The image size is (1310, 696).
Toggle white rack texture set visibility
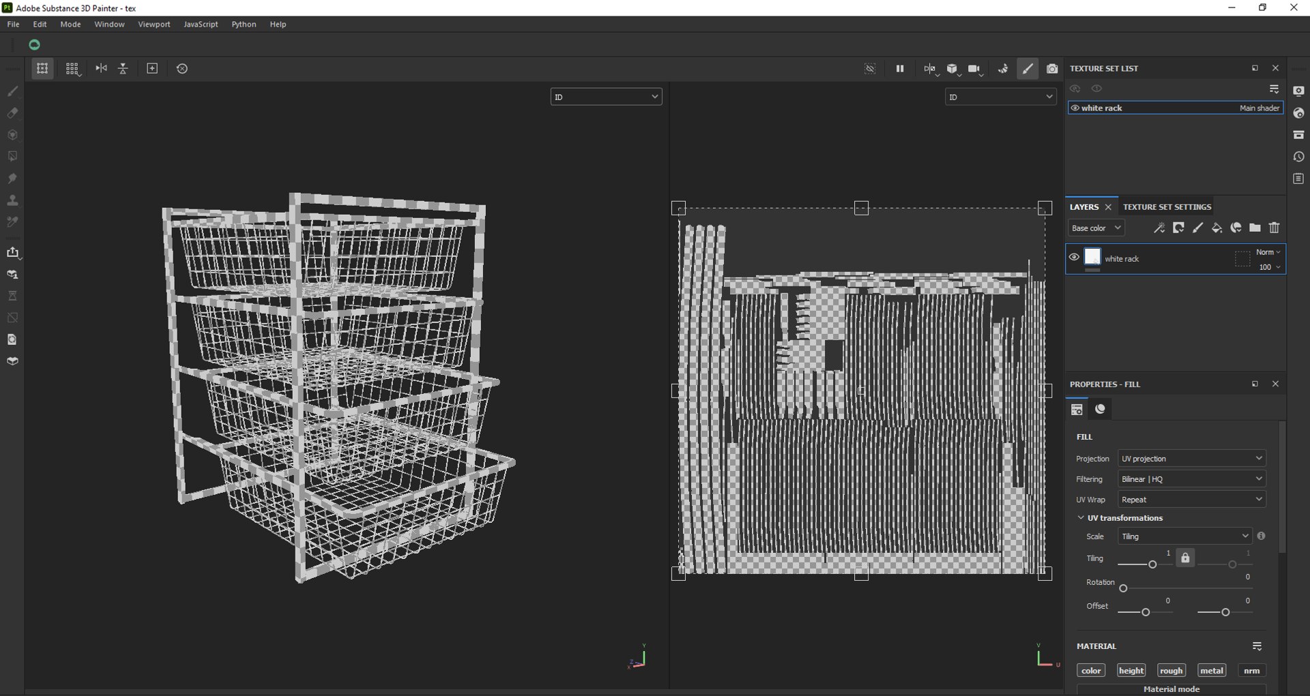pyautogui.click(x=1075, y=108)
